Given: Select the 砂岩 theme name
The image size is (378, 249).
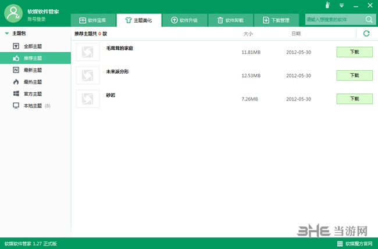Looking at the screenshot, I should point(110,95).
